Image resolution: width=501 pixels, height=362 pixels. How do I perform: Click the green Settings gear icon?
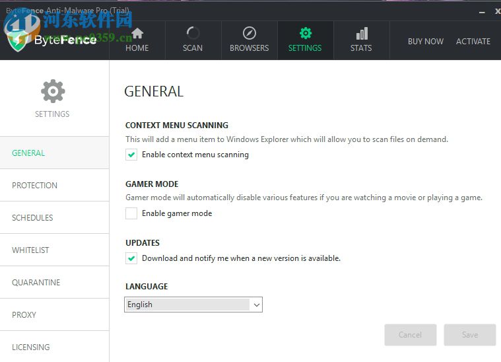[x=306, y=33]
